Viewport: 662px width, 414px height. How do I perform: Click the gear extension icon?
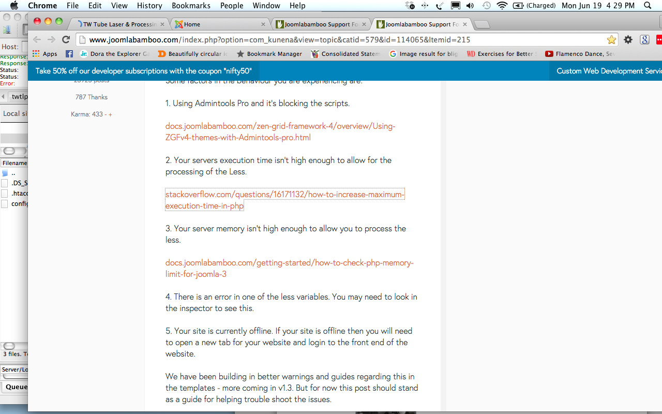pos(628,40)
